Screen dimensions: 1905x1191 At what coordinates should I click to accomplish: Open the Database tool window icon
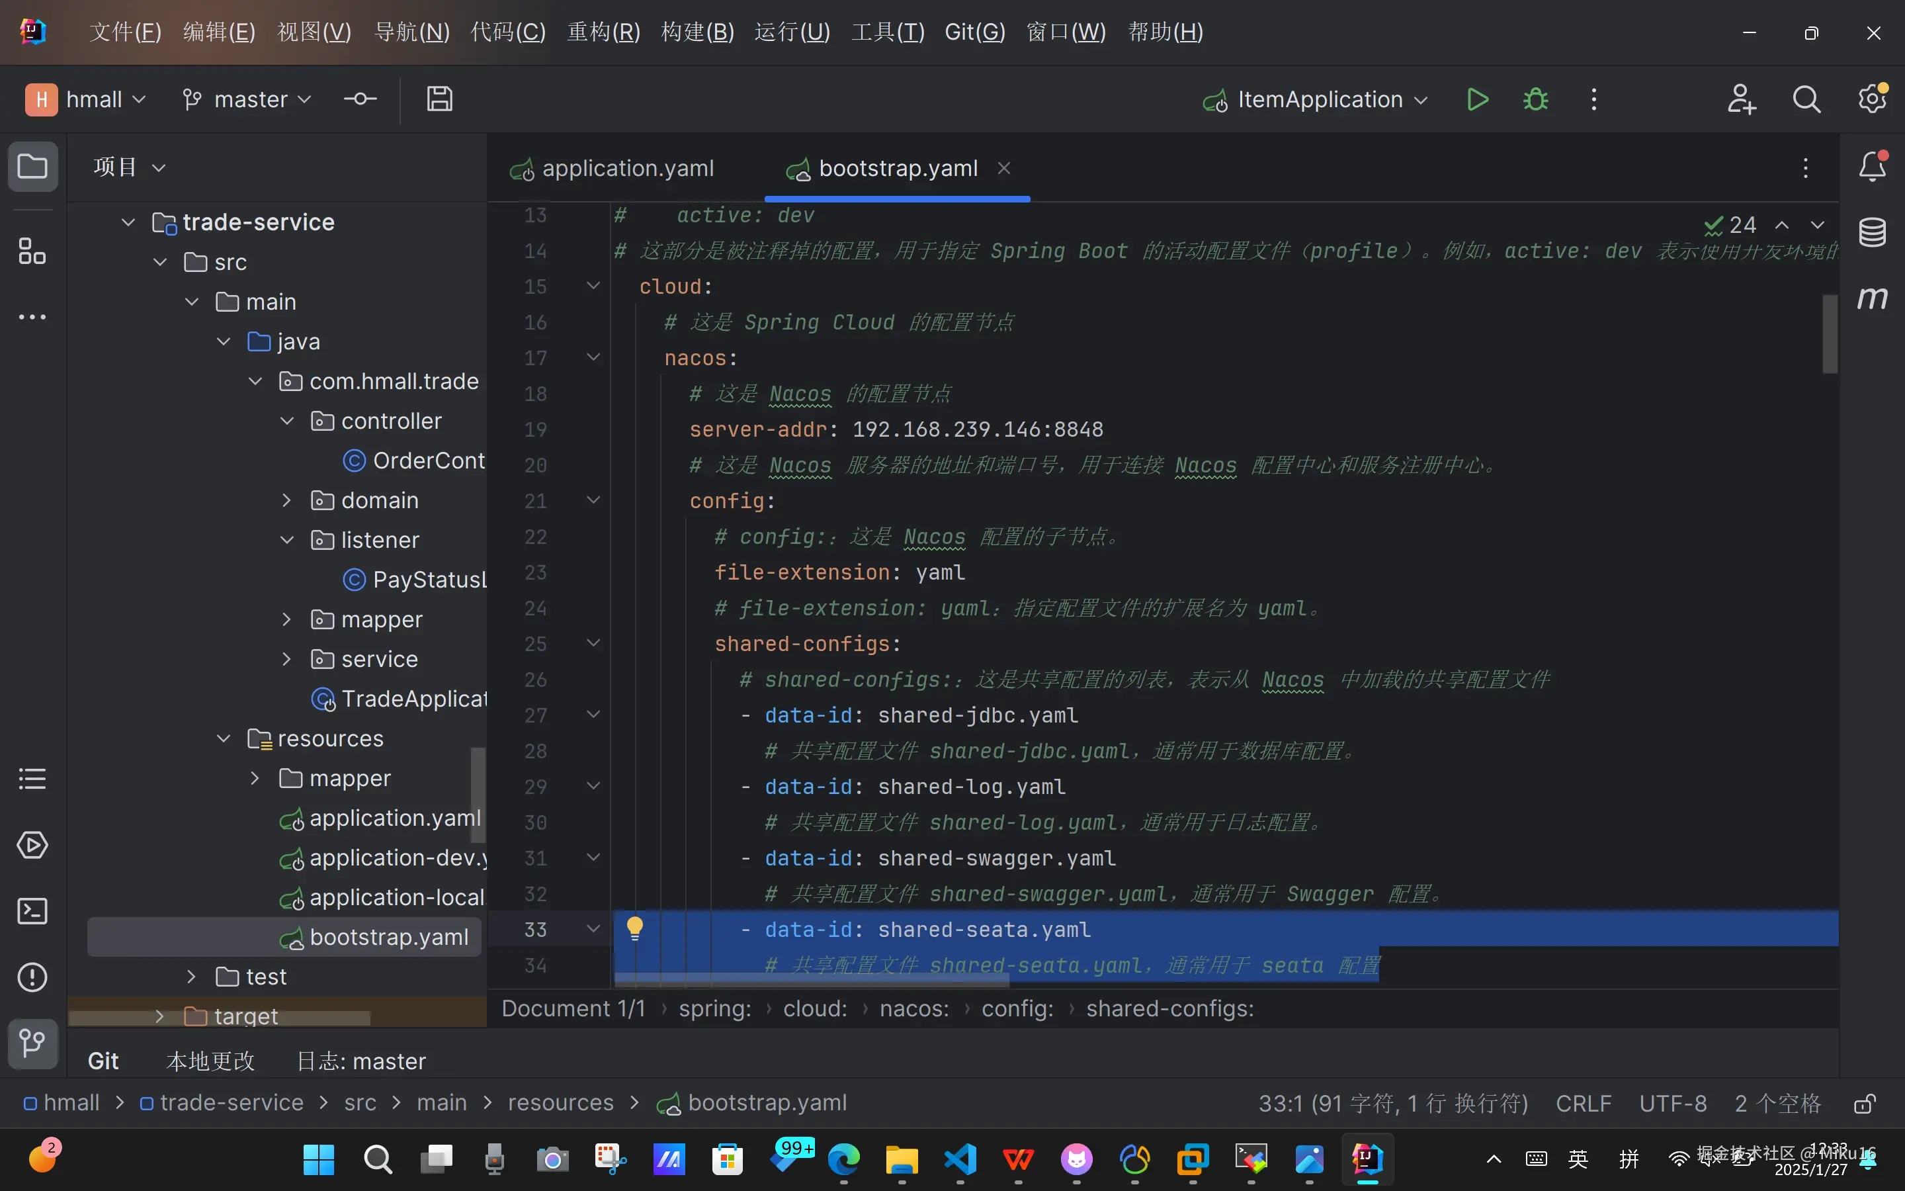(x=1872, y=232)
